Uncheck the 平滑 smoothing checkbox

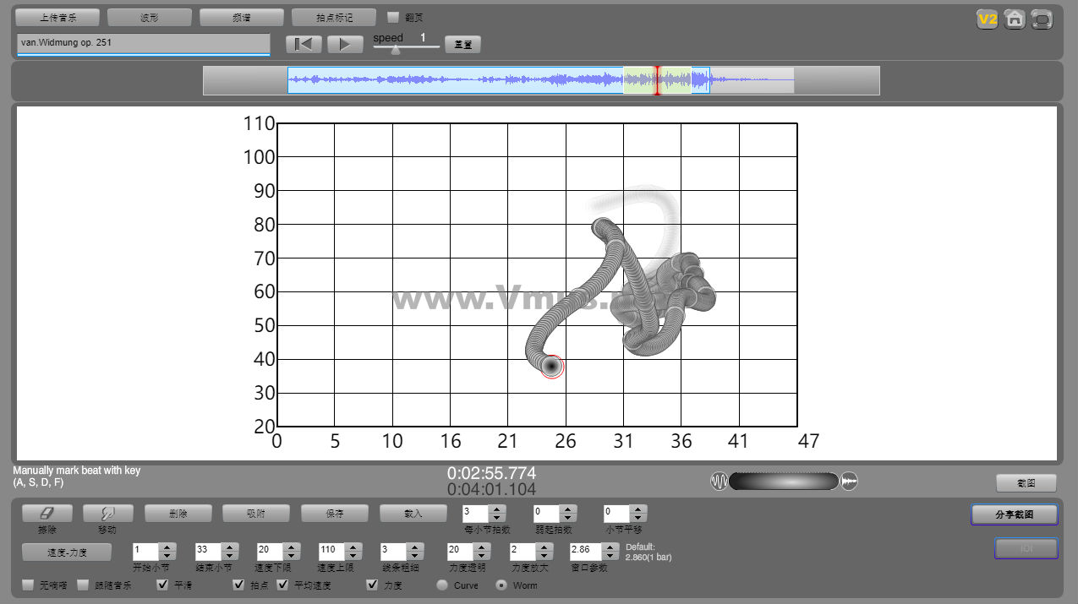pyautogui.click(x=163, y=585)
